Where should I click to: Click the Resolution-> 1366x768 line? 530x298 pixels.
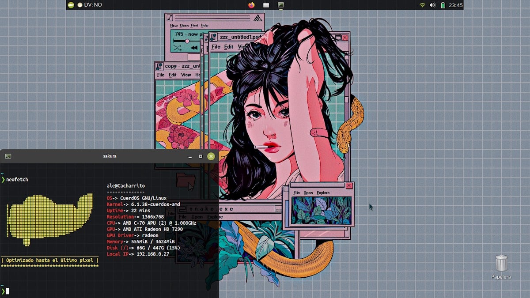pos(135,217)
